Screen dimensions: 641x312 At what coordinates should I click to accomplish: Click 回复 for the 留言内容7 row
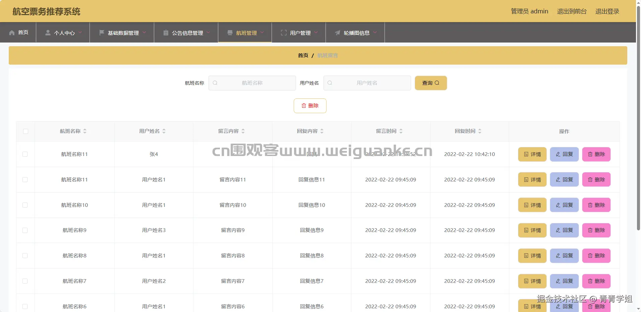(564, 281)
